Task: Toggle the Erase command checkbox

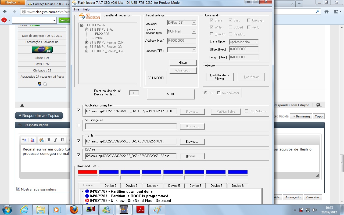Action: (x=212, y=20)
